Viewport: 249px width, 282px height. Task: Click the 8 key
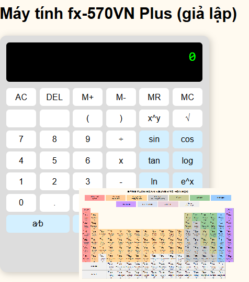pos(54,139)
